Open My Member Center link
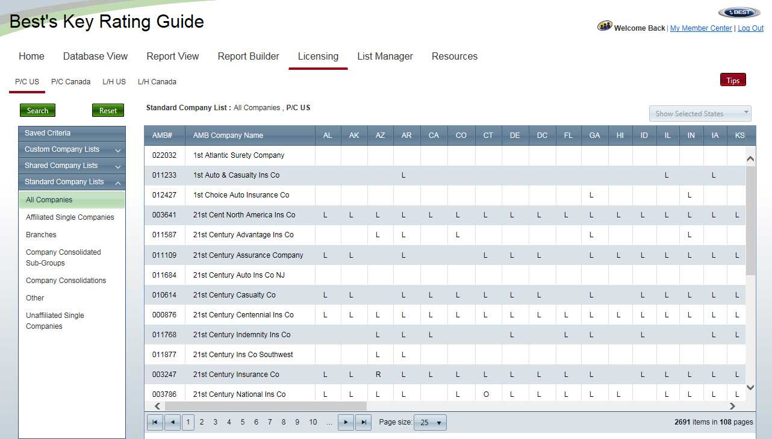Viewport: 772px width, 439px height. pyautogui.click(x=701, y=28)
